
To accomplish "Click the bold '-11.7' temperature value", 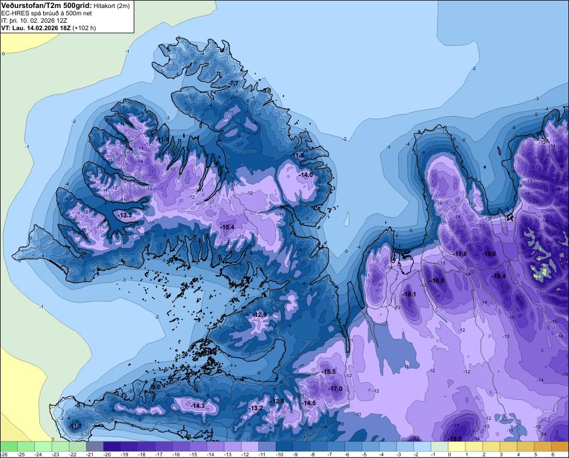I will coord(76,427).
